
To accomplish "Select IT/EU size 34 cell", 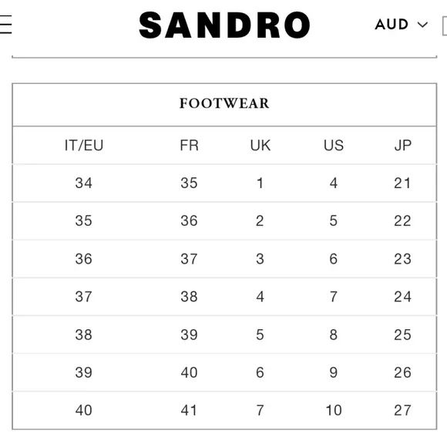I will coord(83,183).
